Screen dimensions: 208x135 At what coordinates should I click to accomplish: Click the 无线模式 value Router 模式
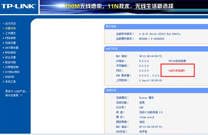[146, 98]
